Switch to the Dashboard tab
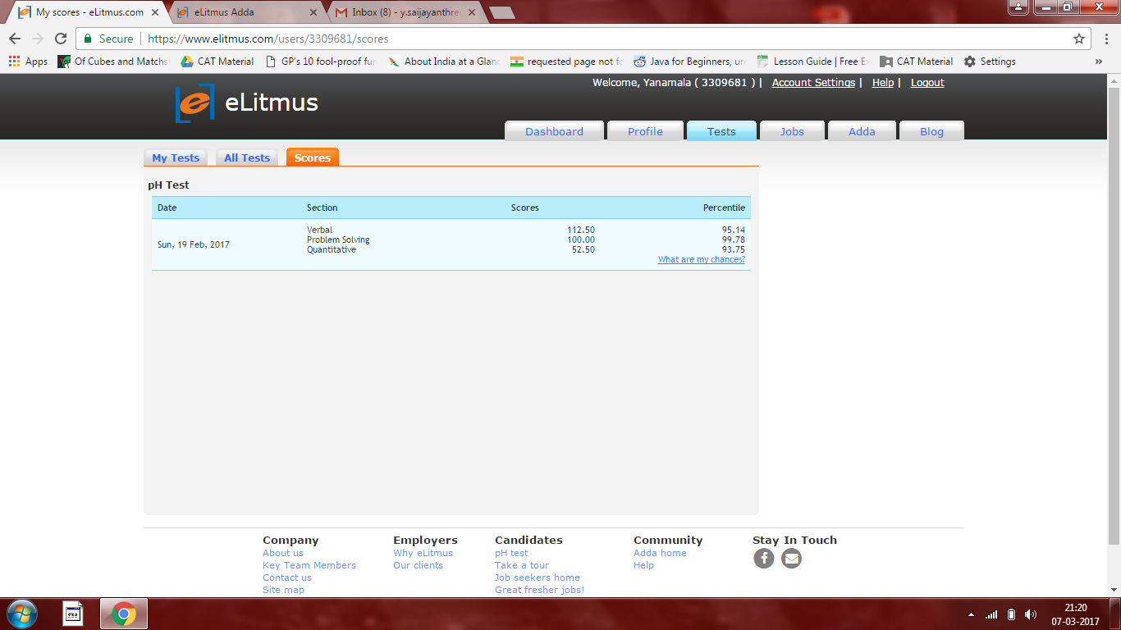Image resolution: width=1121 pixels, height=630 pixels. pos(554,131)
